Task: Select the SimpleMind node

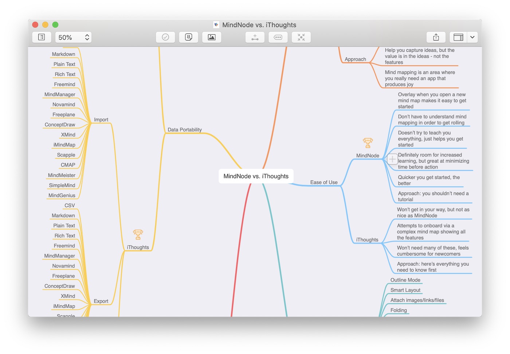Action: (x=62, y=185)
